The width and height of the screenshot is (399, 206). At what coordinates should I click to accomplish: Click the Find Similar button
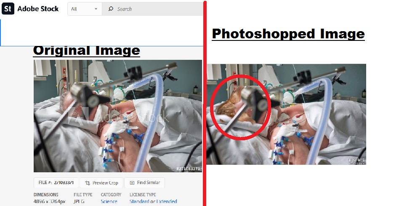click(x=144, y=182)
